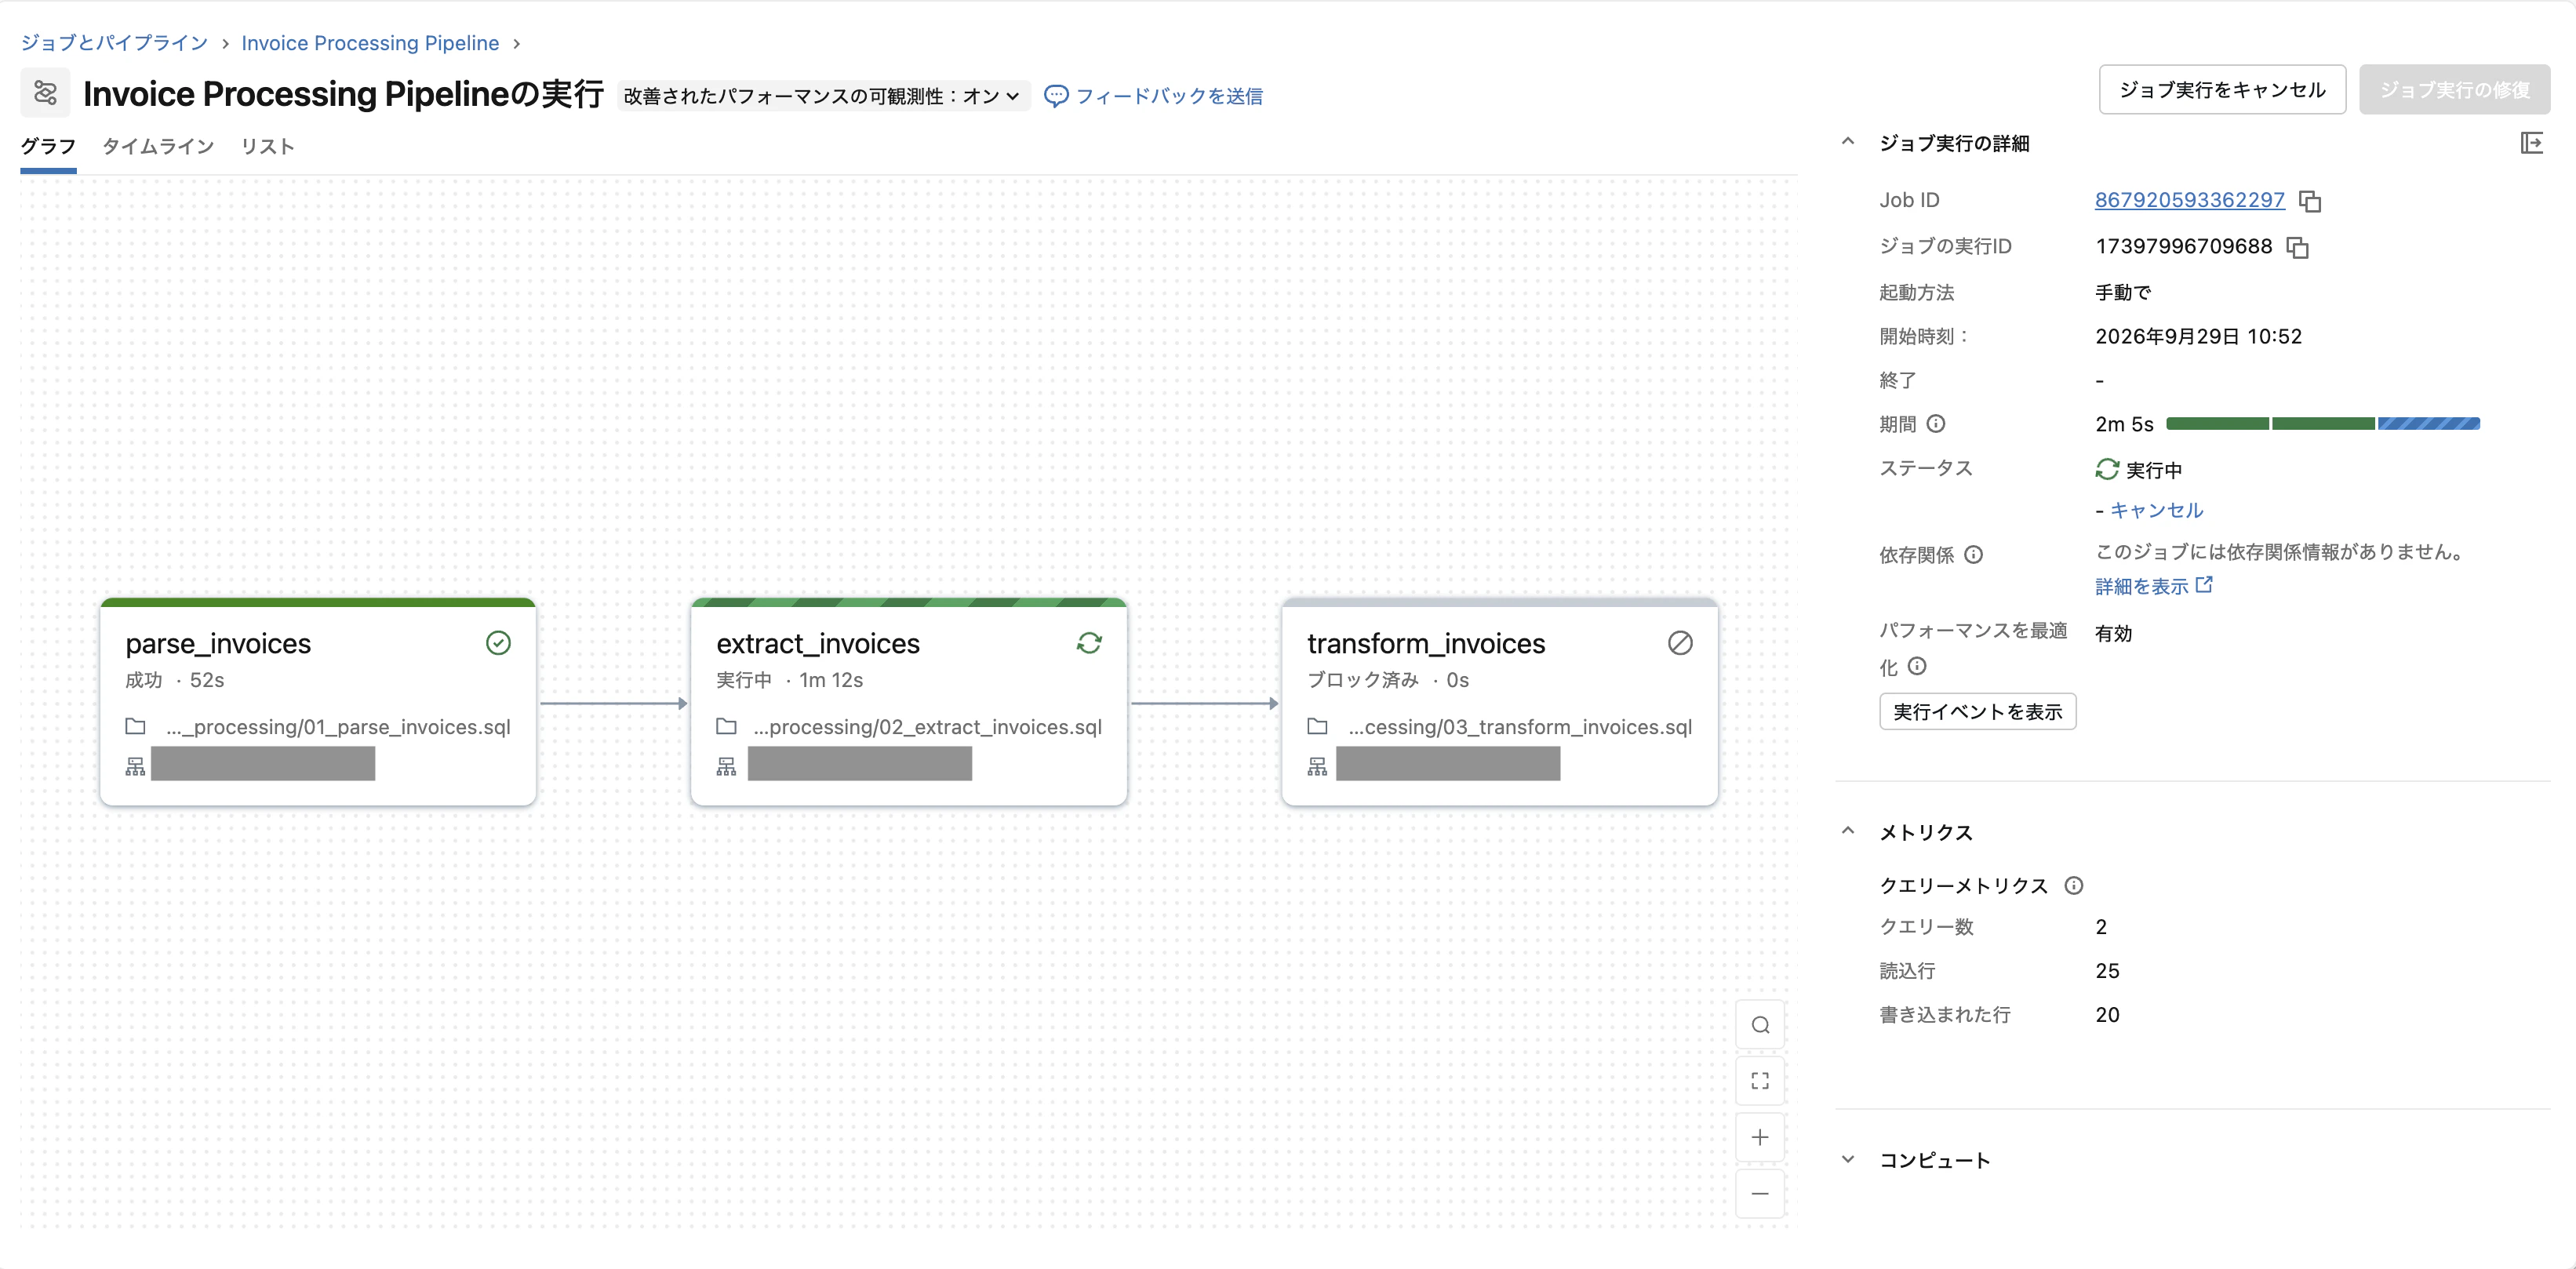The width and height of the screenshot is (2576, 1269).
Task: Open Invoice Processing Pipeline breadcrumb
Action: [370, 43]
